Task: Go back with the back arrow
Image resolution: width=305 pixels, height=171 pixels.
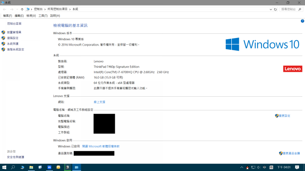Action: tap(5, 9)
